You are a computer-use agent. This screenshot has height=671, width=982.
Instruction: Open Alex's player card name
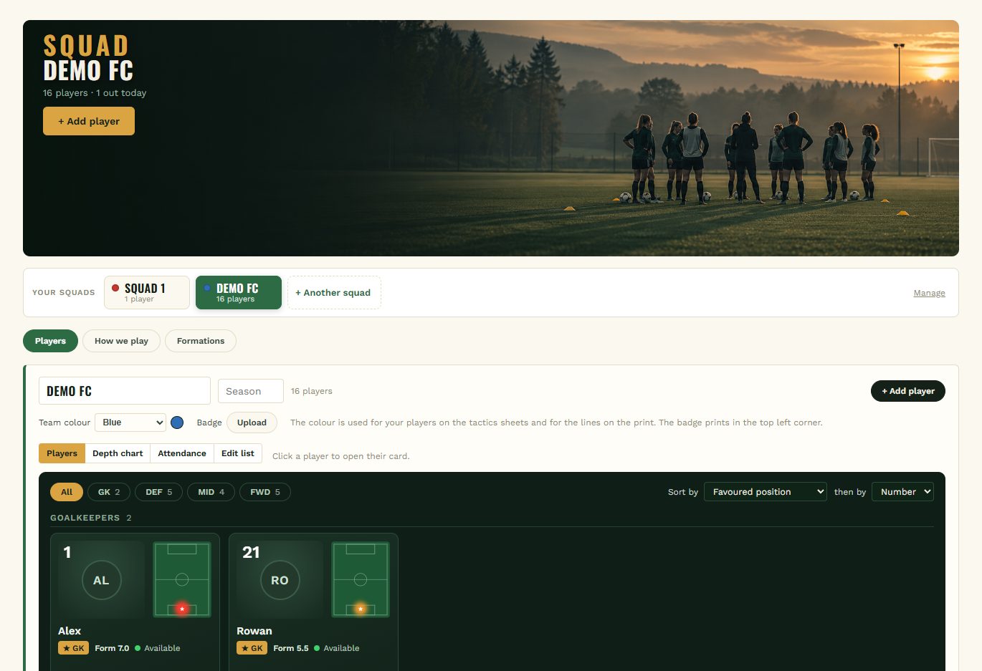70,631
